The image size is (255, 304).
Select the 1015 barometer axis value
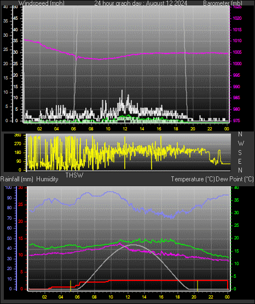tap(237, 30)
